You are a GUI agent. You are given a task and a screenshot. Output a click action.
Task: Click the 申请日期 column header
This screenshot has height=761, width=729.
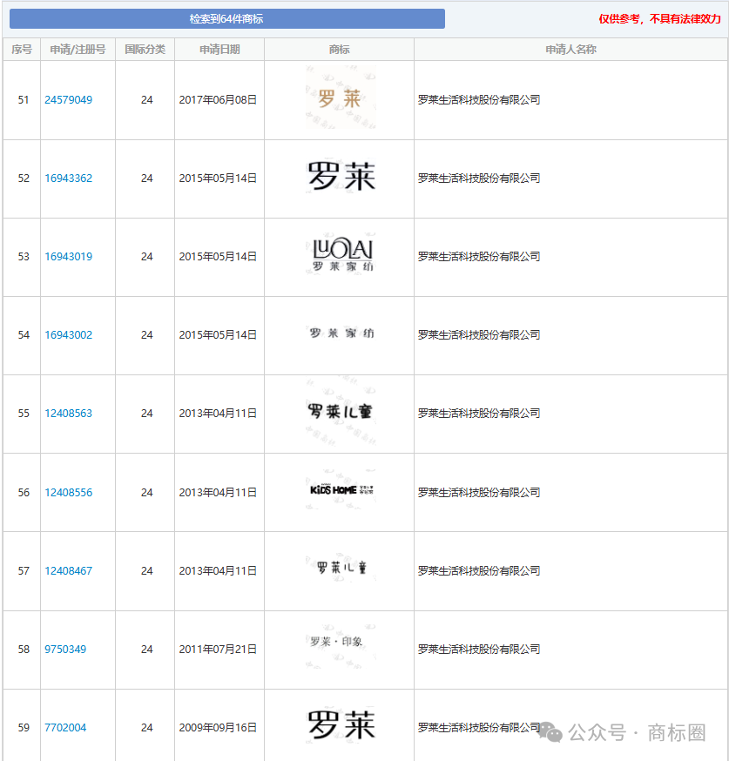coord(219,50)
